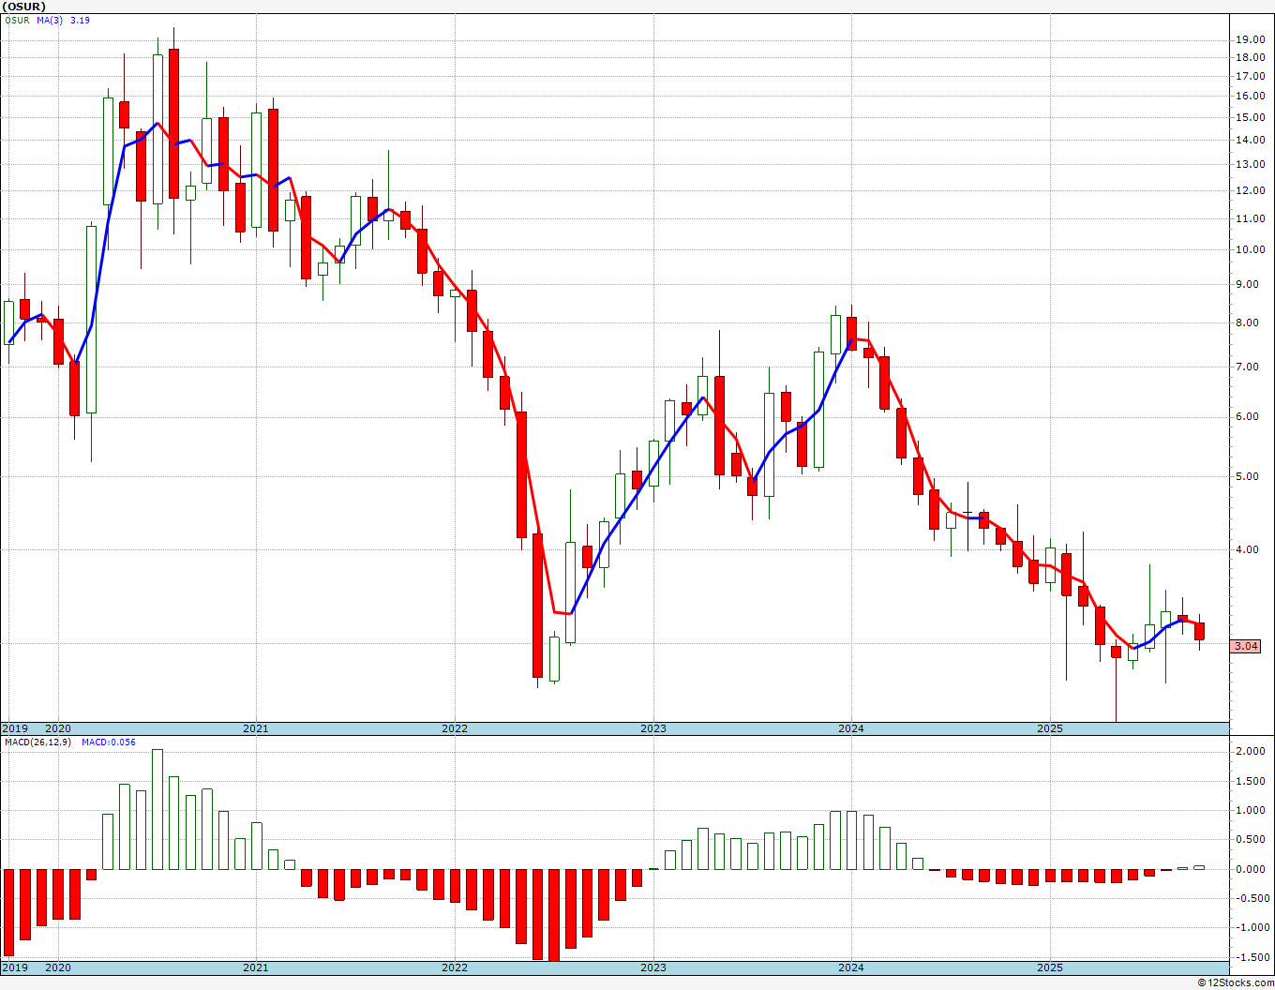1275x990 pixels.
Task: Click the 18.00 price axis label
Action: click(1250, 57)
